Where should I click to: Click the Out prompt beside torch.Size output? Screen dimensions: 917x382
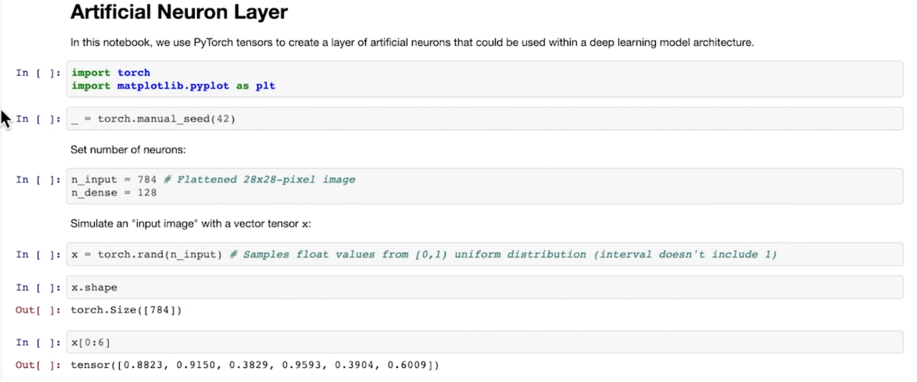pos(38,310)
